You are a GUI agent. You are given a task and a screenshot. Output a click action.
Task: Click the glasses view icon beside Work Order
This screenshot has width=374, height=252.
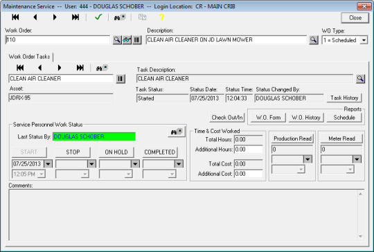(127, 40)
